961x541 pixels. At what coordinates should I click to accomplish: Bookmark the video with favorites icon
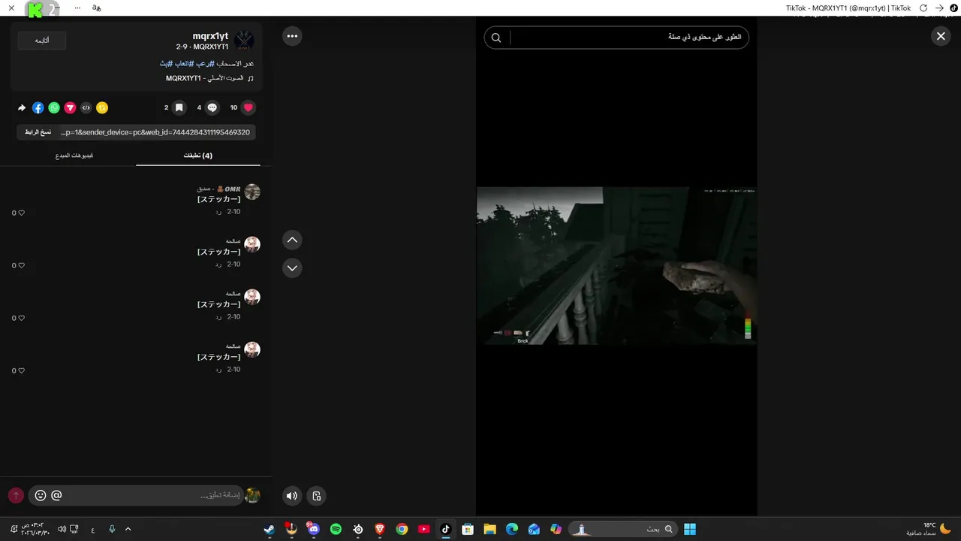pos(179,107)
